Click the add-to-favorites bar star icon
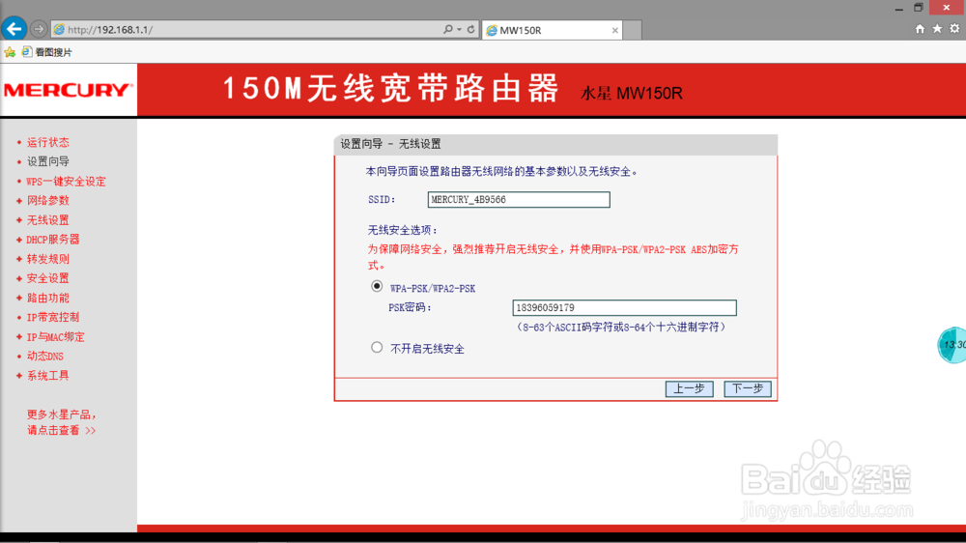Screen dimensions: 966x543 coord(10,52)
